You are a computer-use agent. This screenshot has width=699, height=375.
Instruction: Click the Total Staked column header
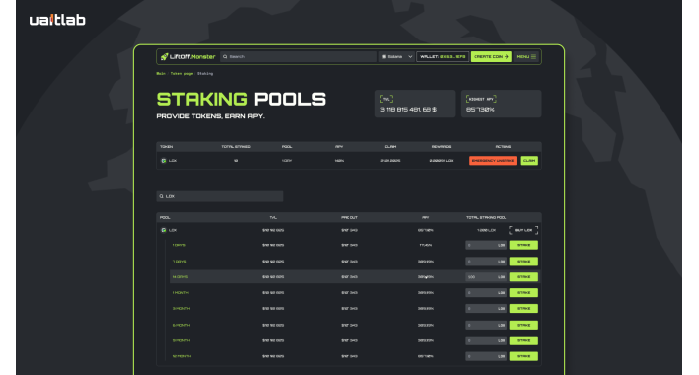[x=236, y=146]
